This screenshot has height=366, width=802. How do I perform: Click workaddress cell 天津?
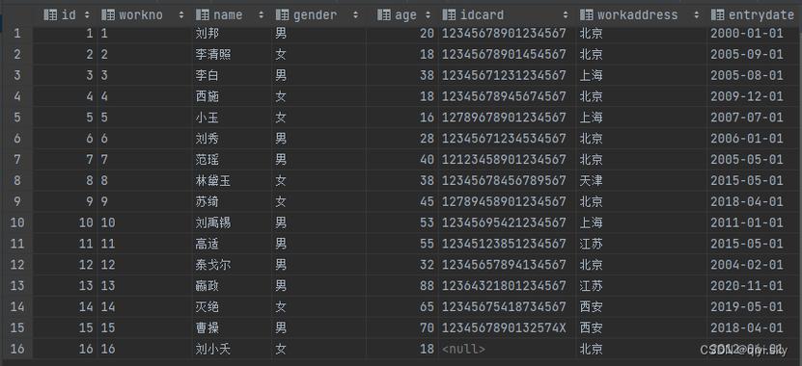pyautogui.click(x=591, y=181)
